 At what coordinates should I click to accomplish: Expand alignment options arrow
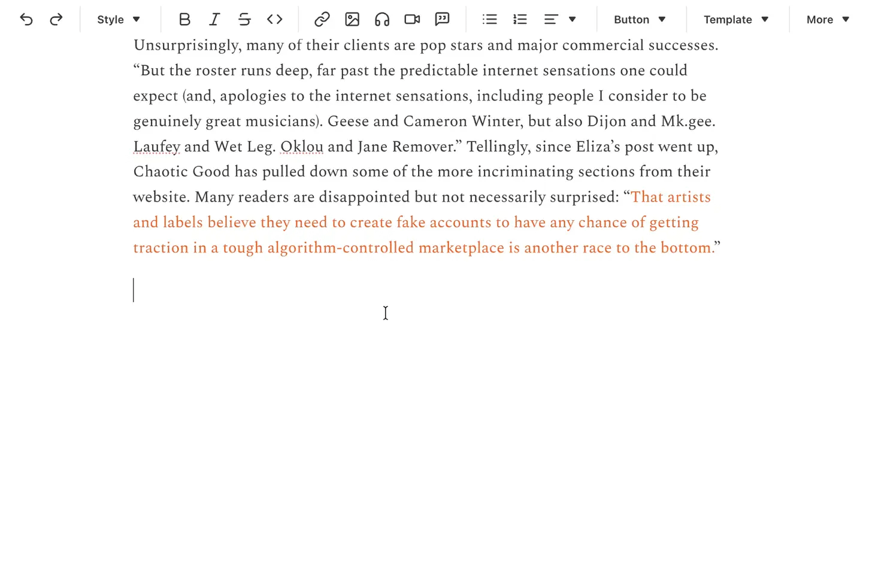tap(573, 20)
